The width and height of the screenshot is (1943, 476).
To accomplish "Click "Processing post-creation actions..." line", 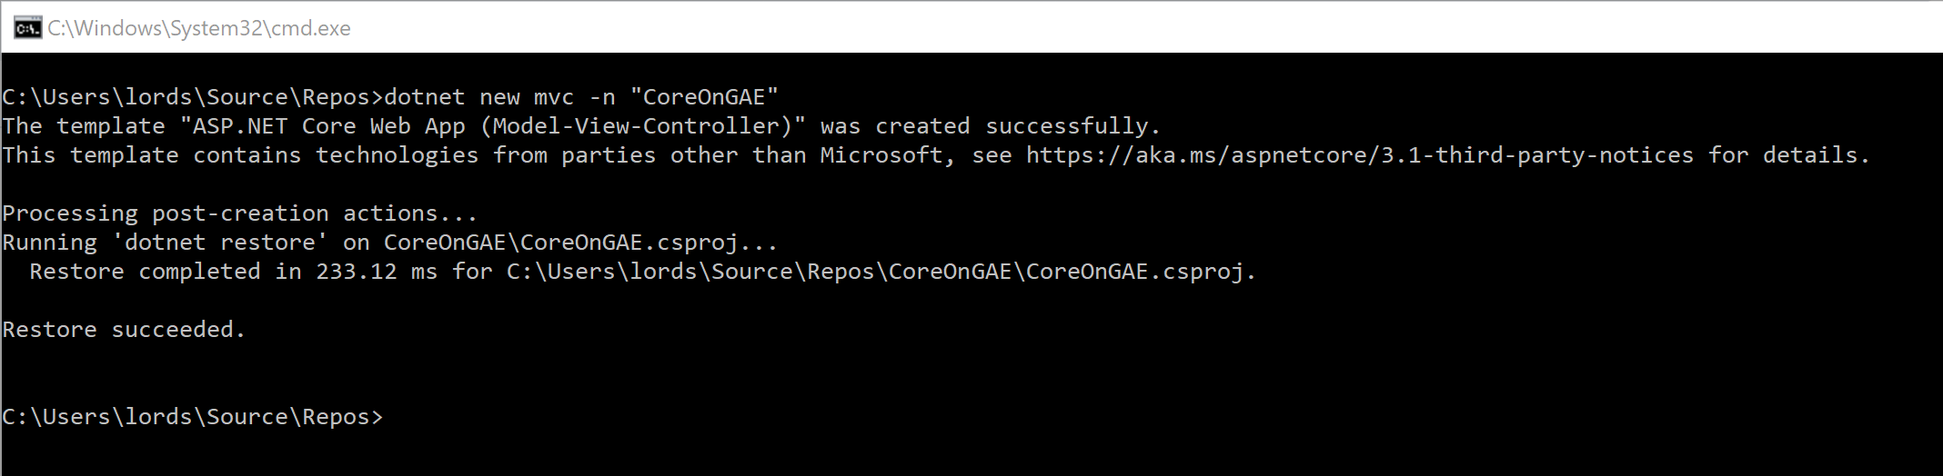I will coord(240,213).
